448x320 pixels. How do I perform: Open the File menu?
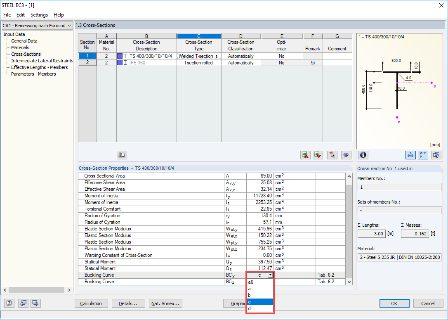click(x=7, y=15)
